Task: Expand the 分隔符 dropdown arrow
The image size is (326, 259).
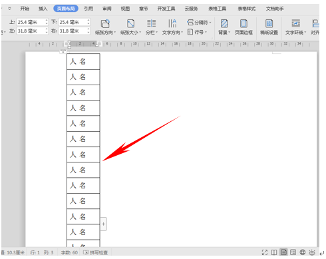Action: pyautogui.click(x=210, y=23)
